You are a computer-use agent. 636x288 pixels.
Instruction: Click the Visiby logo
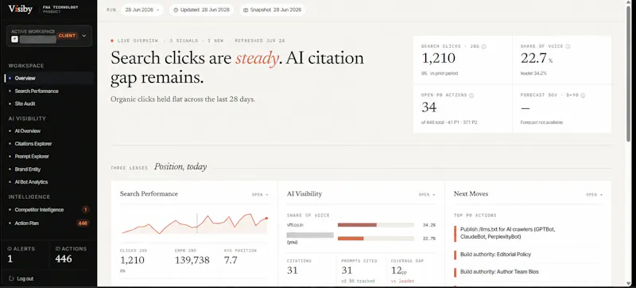pos(20,9)
